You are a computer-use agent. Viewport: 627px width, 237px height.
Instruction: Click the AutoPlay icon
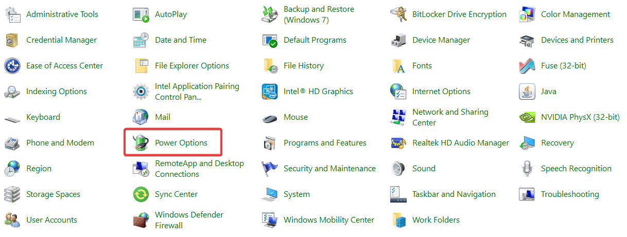click(x=141, y=14)
